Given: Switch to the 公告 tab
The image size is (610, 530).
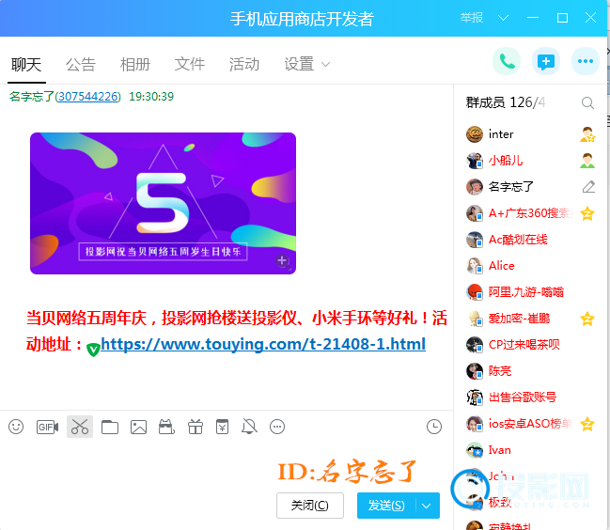Looking at the screenshot, I should tap(81, 64).
